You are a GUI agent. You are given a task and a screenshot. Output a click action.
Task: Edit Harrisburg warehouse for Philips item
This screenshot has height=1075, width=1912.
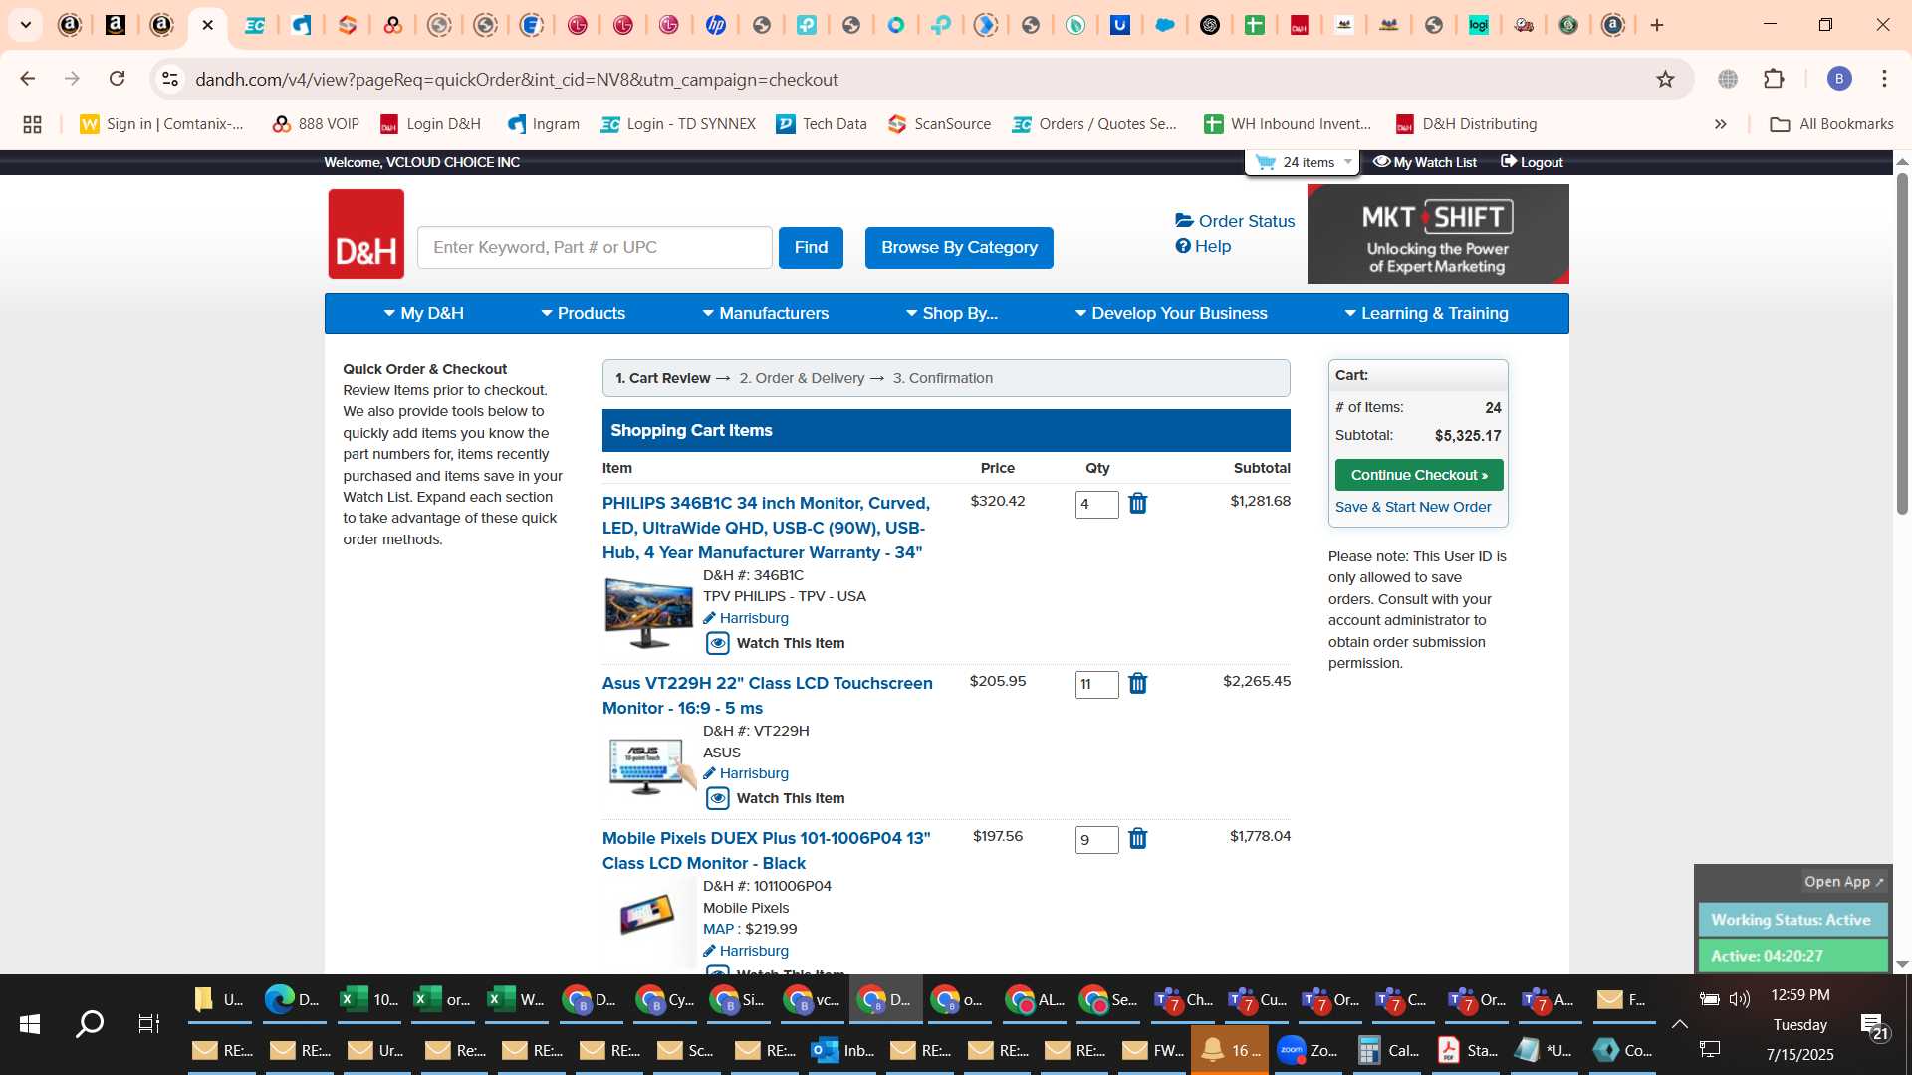pos(746,618)
